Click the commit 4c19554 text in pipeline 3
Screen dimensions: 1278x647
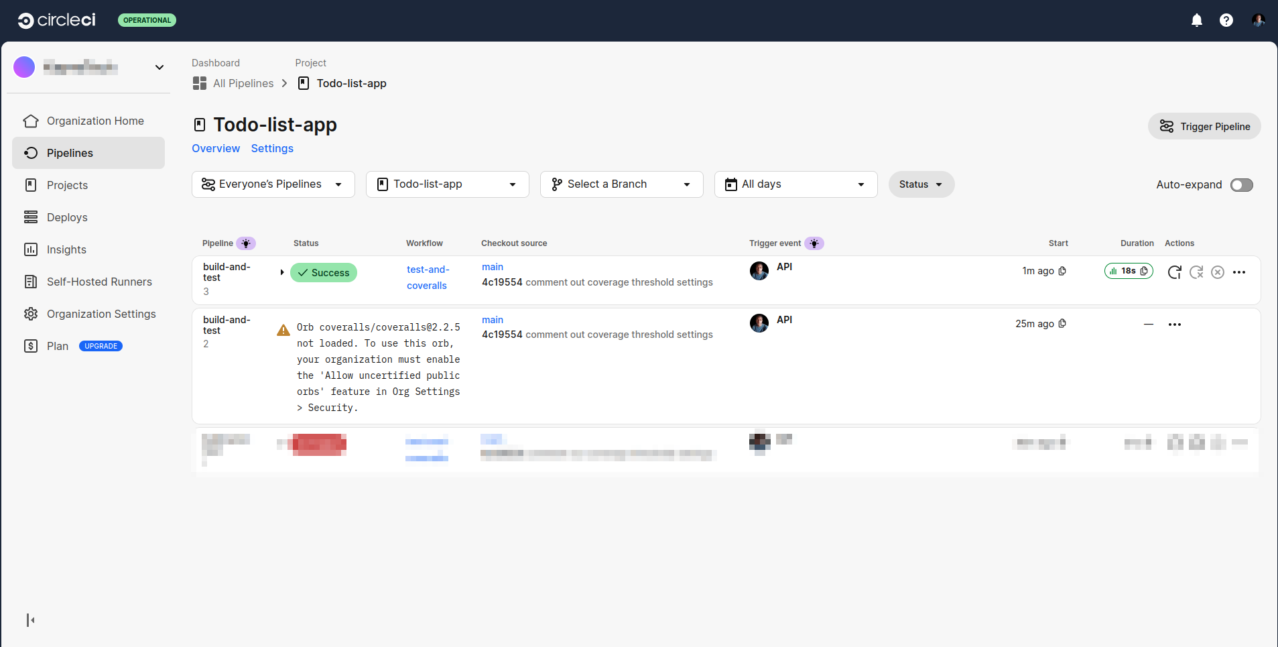[x=502, y=282]
